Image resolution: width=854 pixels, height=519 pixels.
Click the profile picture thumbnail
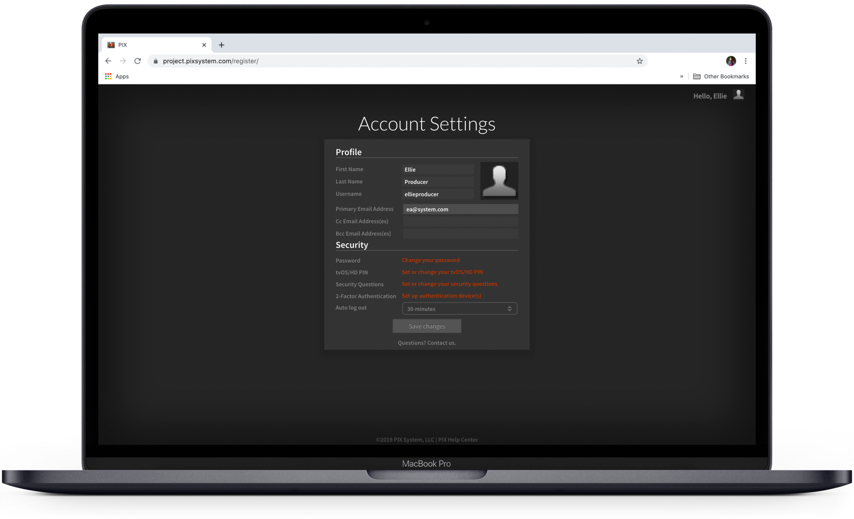click(x=499, y=181)
